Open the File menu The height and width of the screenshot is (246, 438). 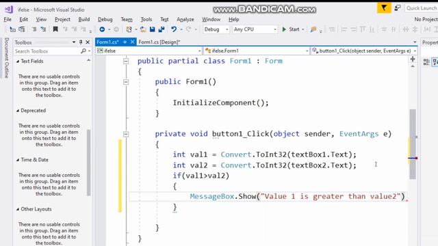coord(8,19)
